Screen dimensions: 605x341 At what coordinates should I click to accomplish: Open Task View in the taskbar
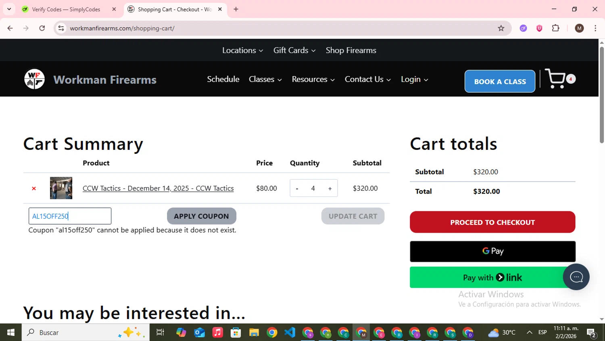pos(160,333)
